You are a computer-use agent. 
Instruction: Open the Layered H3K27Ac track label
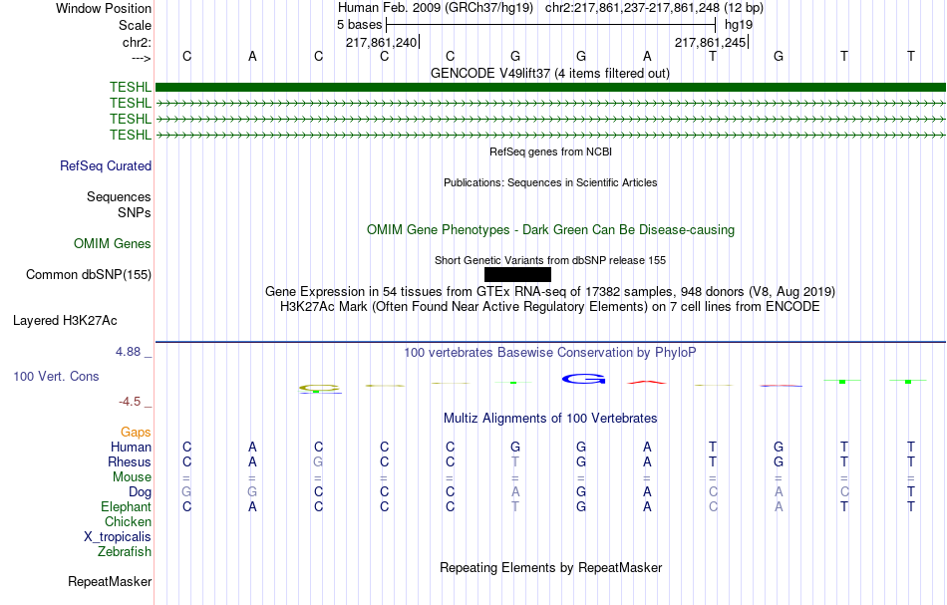pos(65,321)
